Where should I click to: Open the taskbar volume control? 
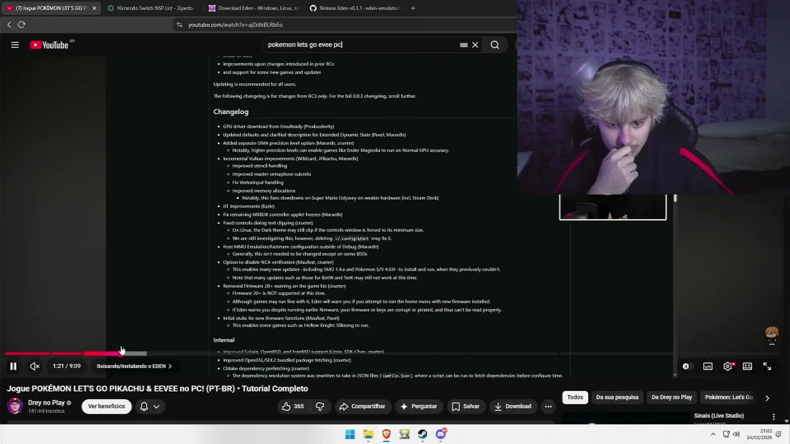point(737,434)
